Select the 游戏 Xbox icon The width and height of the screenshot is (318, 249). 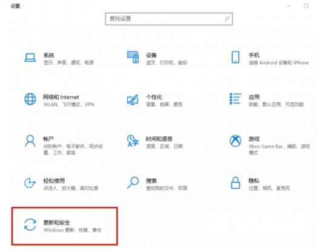click(236, 141)
